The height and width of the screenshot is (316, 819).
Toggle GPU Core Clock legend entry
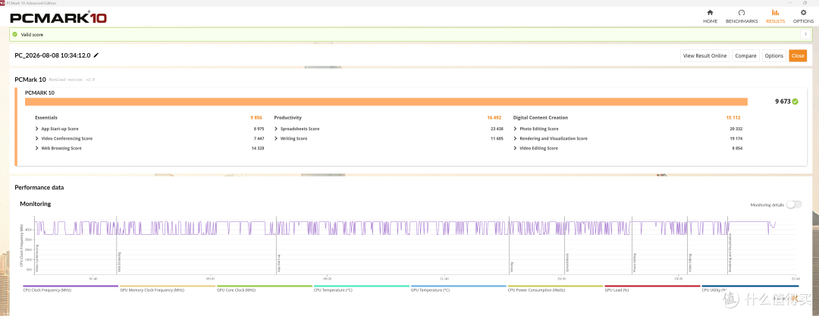265,288
